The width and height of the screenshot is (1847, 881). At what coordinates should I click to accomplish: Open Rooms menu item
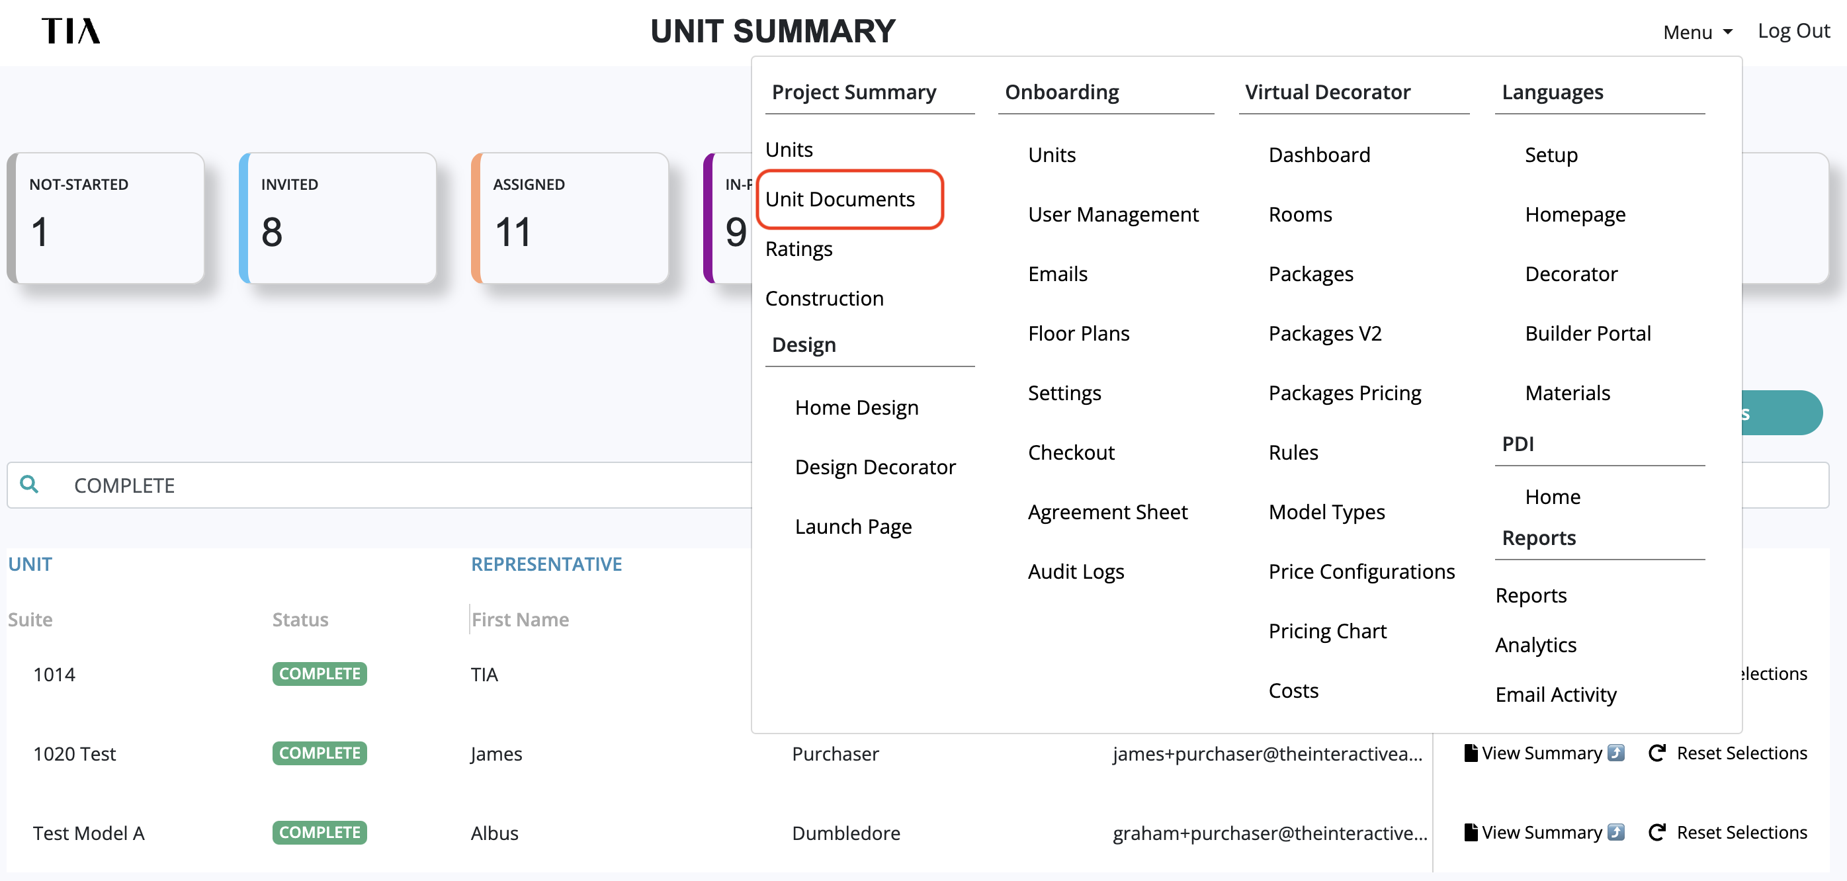click(x=1300, y=214)
